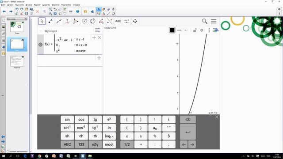Open label style AA dropdown

[x=186, y=30]
